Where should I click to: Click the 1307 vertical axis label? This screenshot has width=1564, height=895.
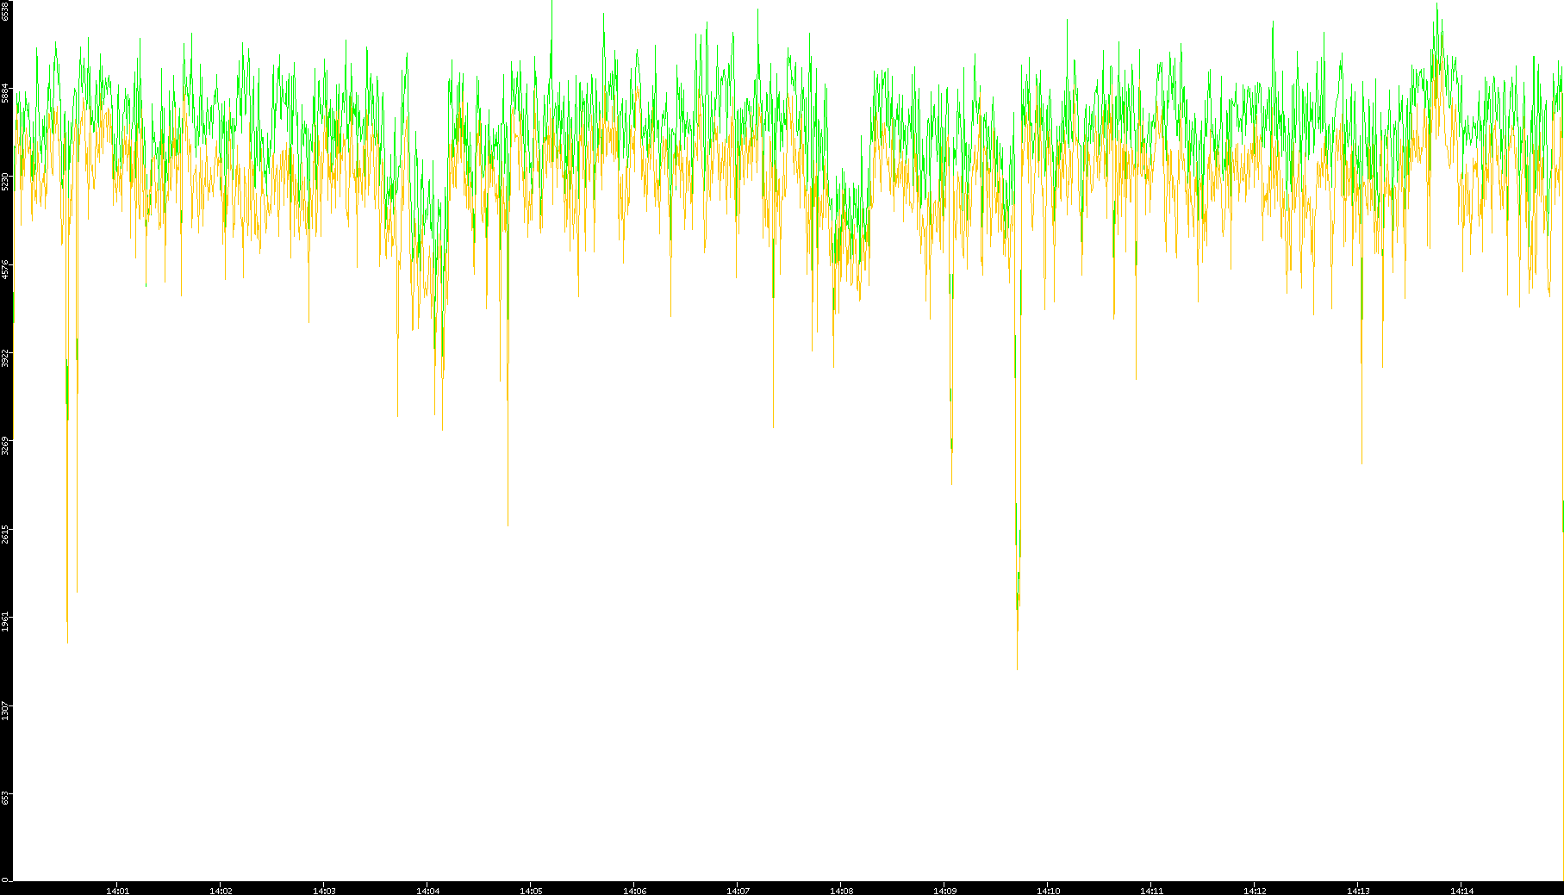pyautogui.click(x=6, y=710)
